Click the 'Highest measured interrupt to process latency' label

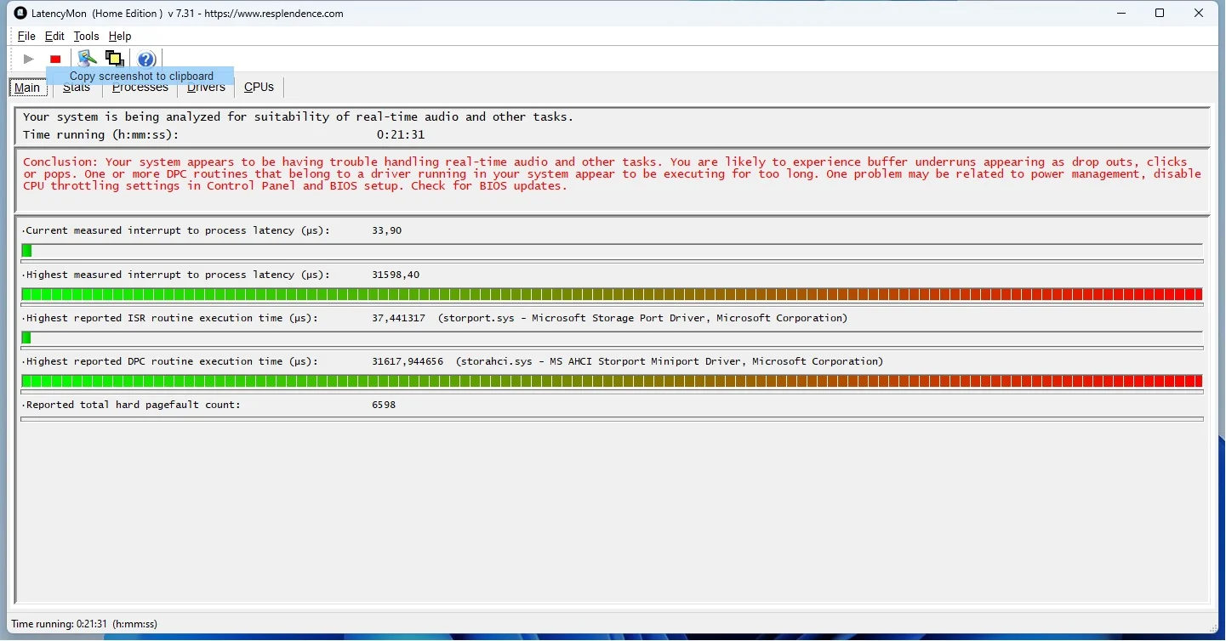click(x=176, y=275)
